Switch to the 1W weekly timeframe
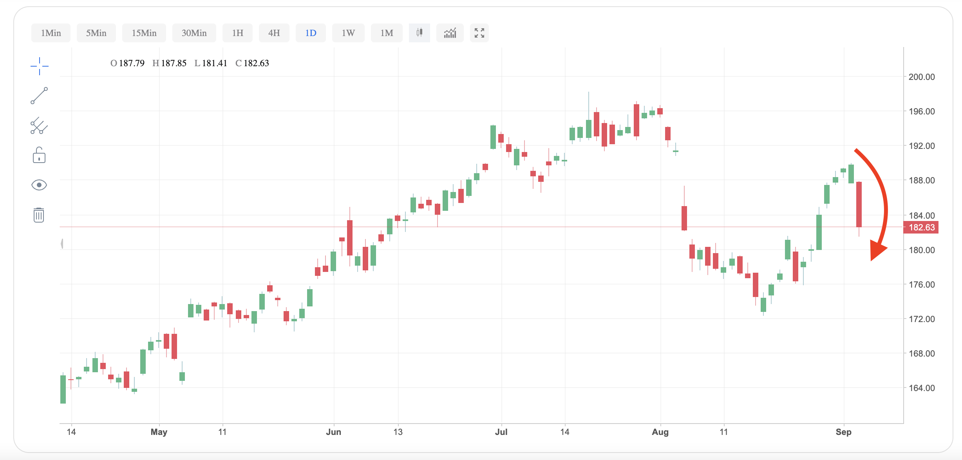The height and width of the screenshot is (460, 962). tap(348, 33)
